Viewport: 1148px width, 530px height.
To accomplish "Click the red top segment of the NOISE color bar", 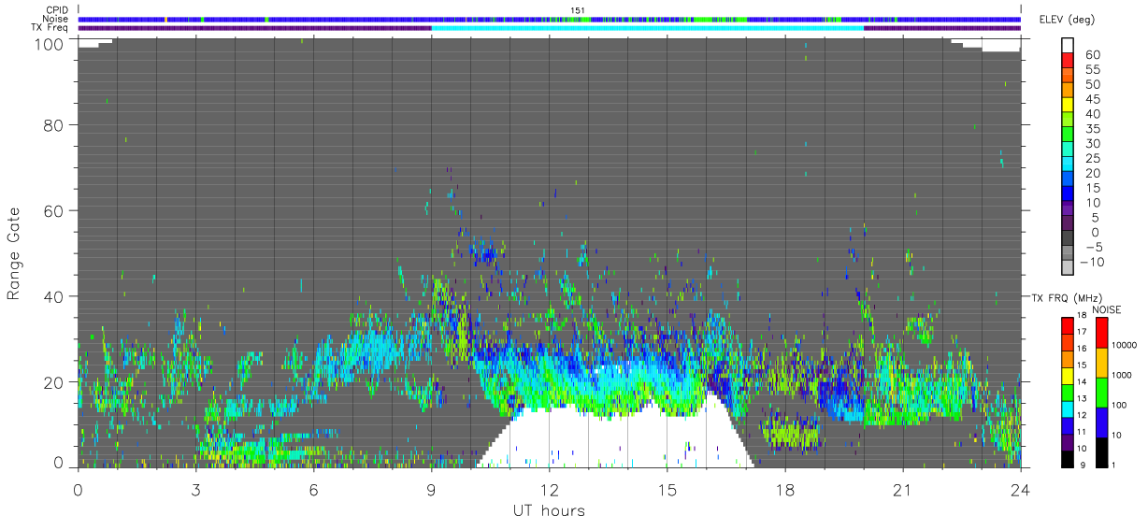I will pos(1100,332).
